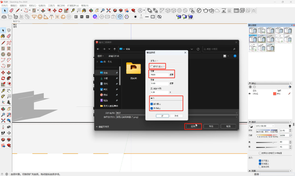The width and height of the screenshot is (295, 176).
Task: Click cancel button in output options dialog
Action: click(176, 116)
